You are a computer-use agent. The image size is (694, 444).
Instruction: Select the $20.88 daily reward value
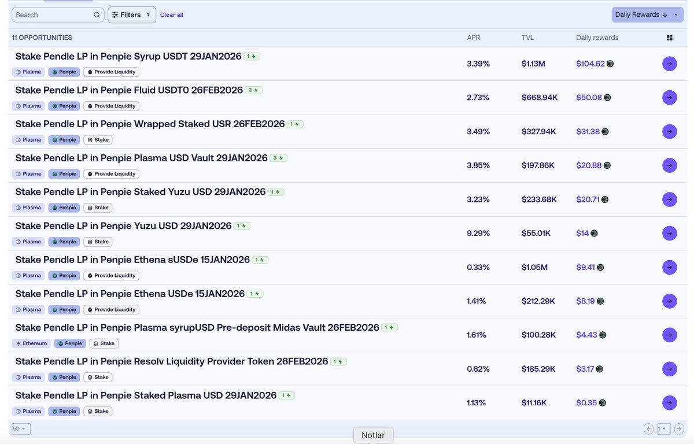pyautogui.click(x=589, y=165)
